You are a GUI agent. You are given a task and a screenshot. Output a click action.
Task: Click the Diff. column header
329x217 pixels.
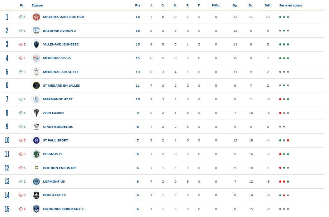pyautogui.click(x=268, y=5)
